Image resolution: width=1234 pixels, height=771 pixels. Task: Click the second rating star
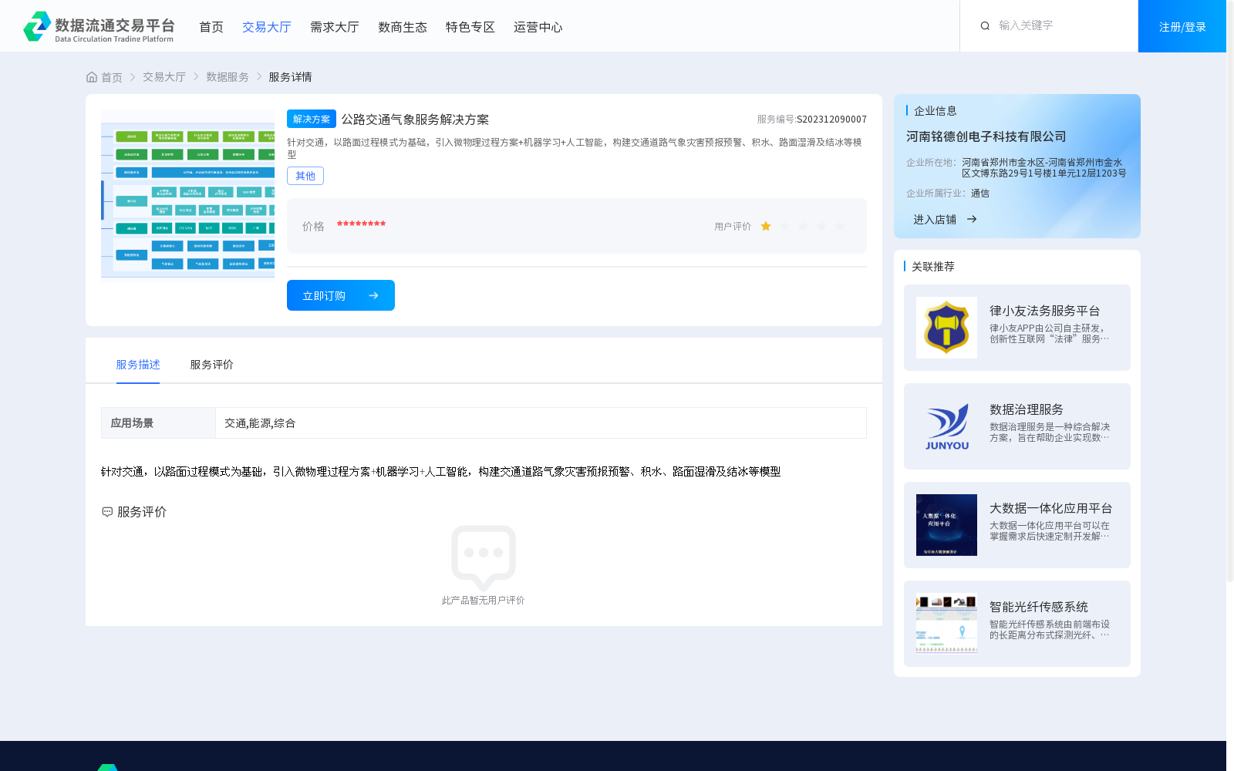(x=784, y=226)
